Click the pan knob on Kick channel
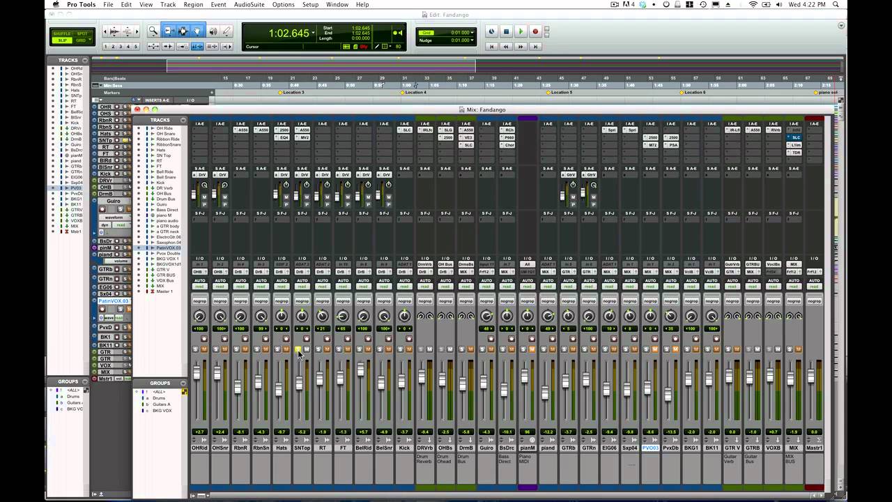The height and width of the screenshot is (502, 892). tap(404, 316)
